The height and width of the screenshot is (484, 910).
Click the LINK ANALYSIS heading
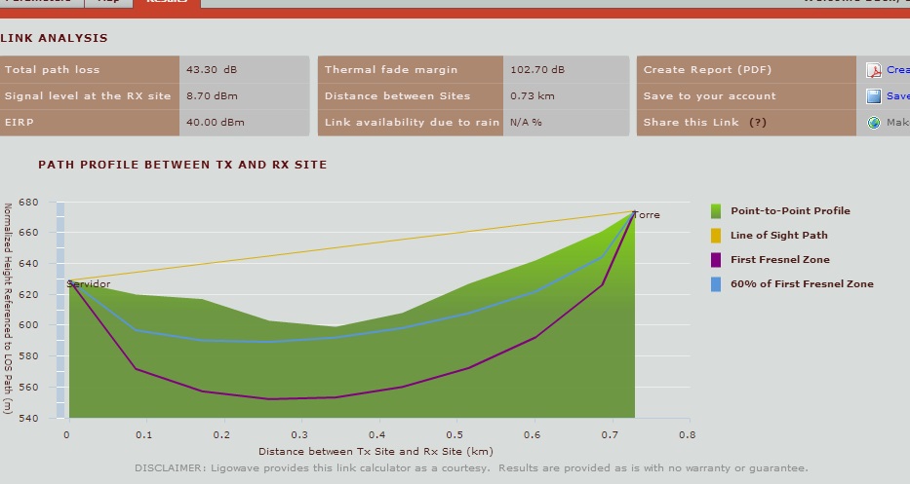tap(54, 38)
